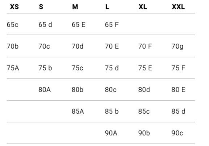
Task: Select the 85c size cell
Action: coord(144,111)
